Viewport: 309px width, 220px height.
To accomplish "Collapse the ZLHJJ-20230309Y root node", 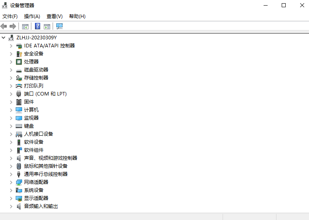I will [4, 37].
